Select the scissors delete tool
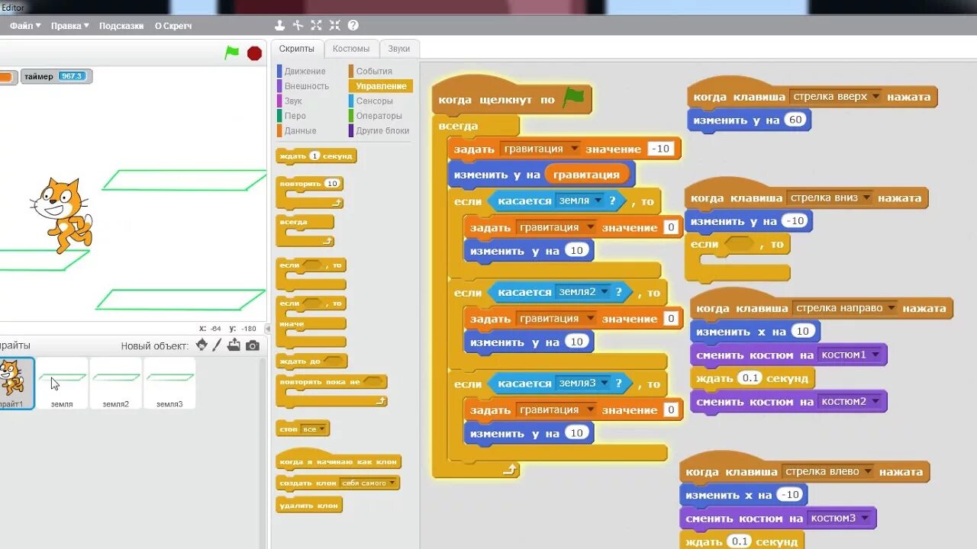 (x=298, y=24)
